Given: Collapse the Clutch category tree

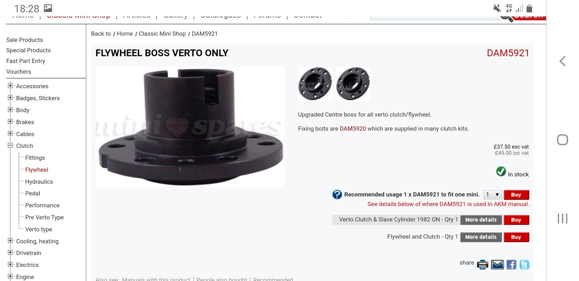Looking at the screenshot, I should click(x=10, y=145).
